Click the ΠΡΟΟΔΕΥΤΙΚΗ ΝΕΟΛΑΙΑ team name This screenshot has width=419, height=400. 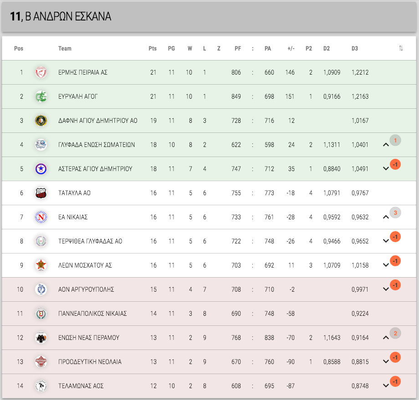pos(90,362)
